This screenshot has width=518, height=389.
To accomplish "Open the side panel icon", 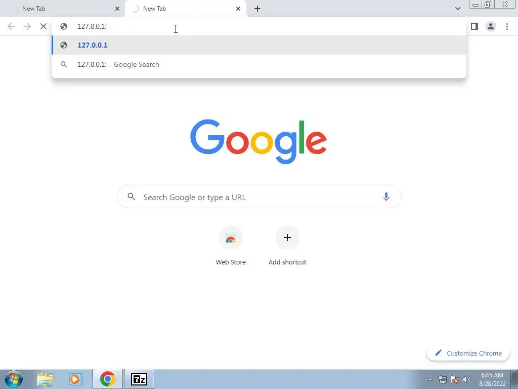I will [474, 26].
